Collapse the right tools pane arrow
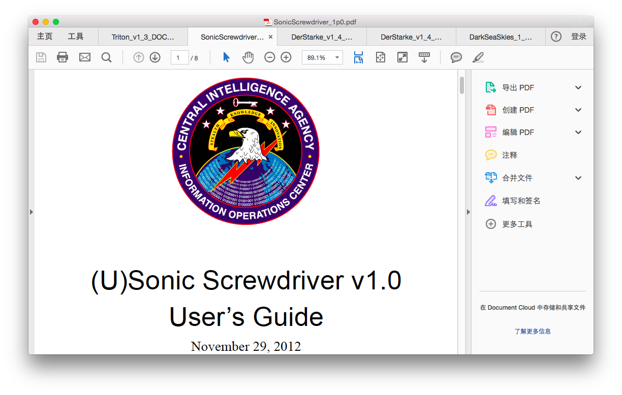The width and height of the screenshot is (622, 395). point(469,212)
